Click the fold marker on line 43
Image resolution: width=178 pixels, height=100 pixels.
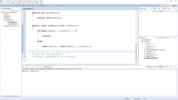click(26, 26)
